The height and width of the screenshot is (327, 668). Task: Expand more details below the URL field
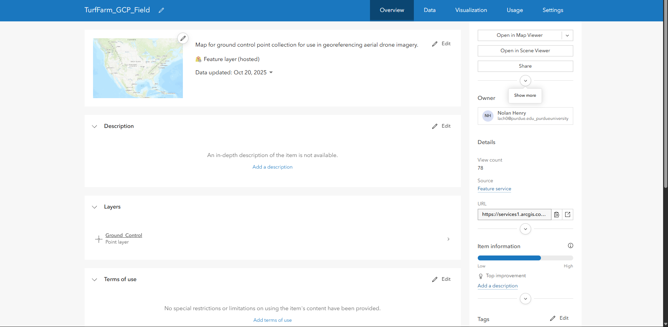(525, 229)
